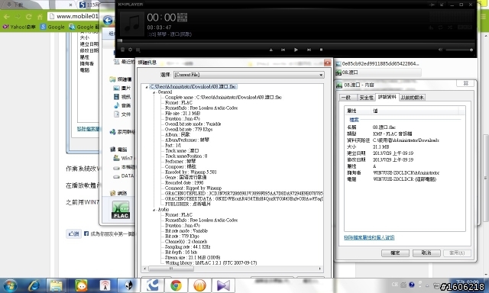Click 取消 button in properties dialog
489x293 pixels.
(426, 253)
